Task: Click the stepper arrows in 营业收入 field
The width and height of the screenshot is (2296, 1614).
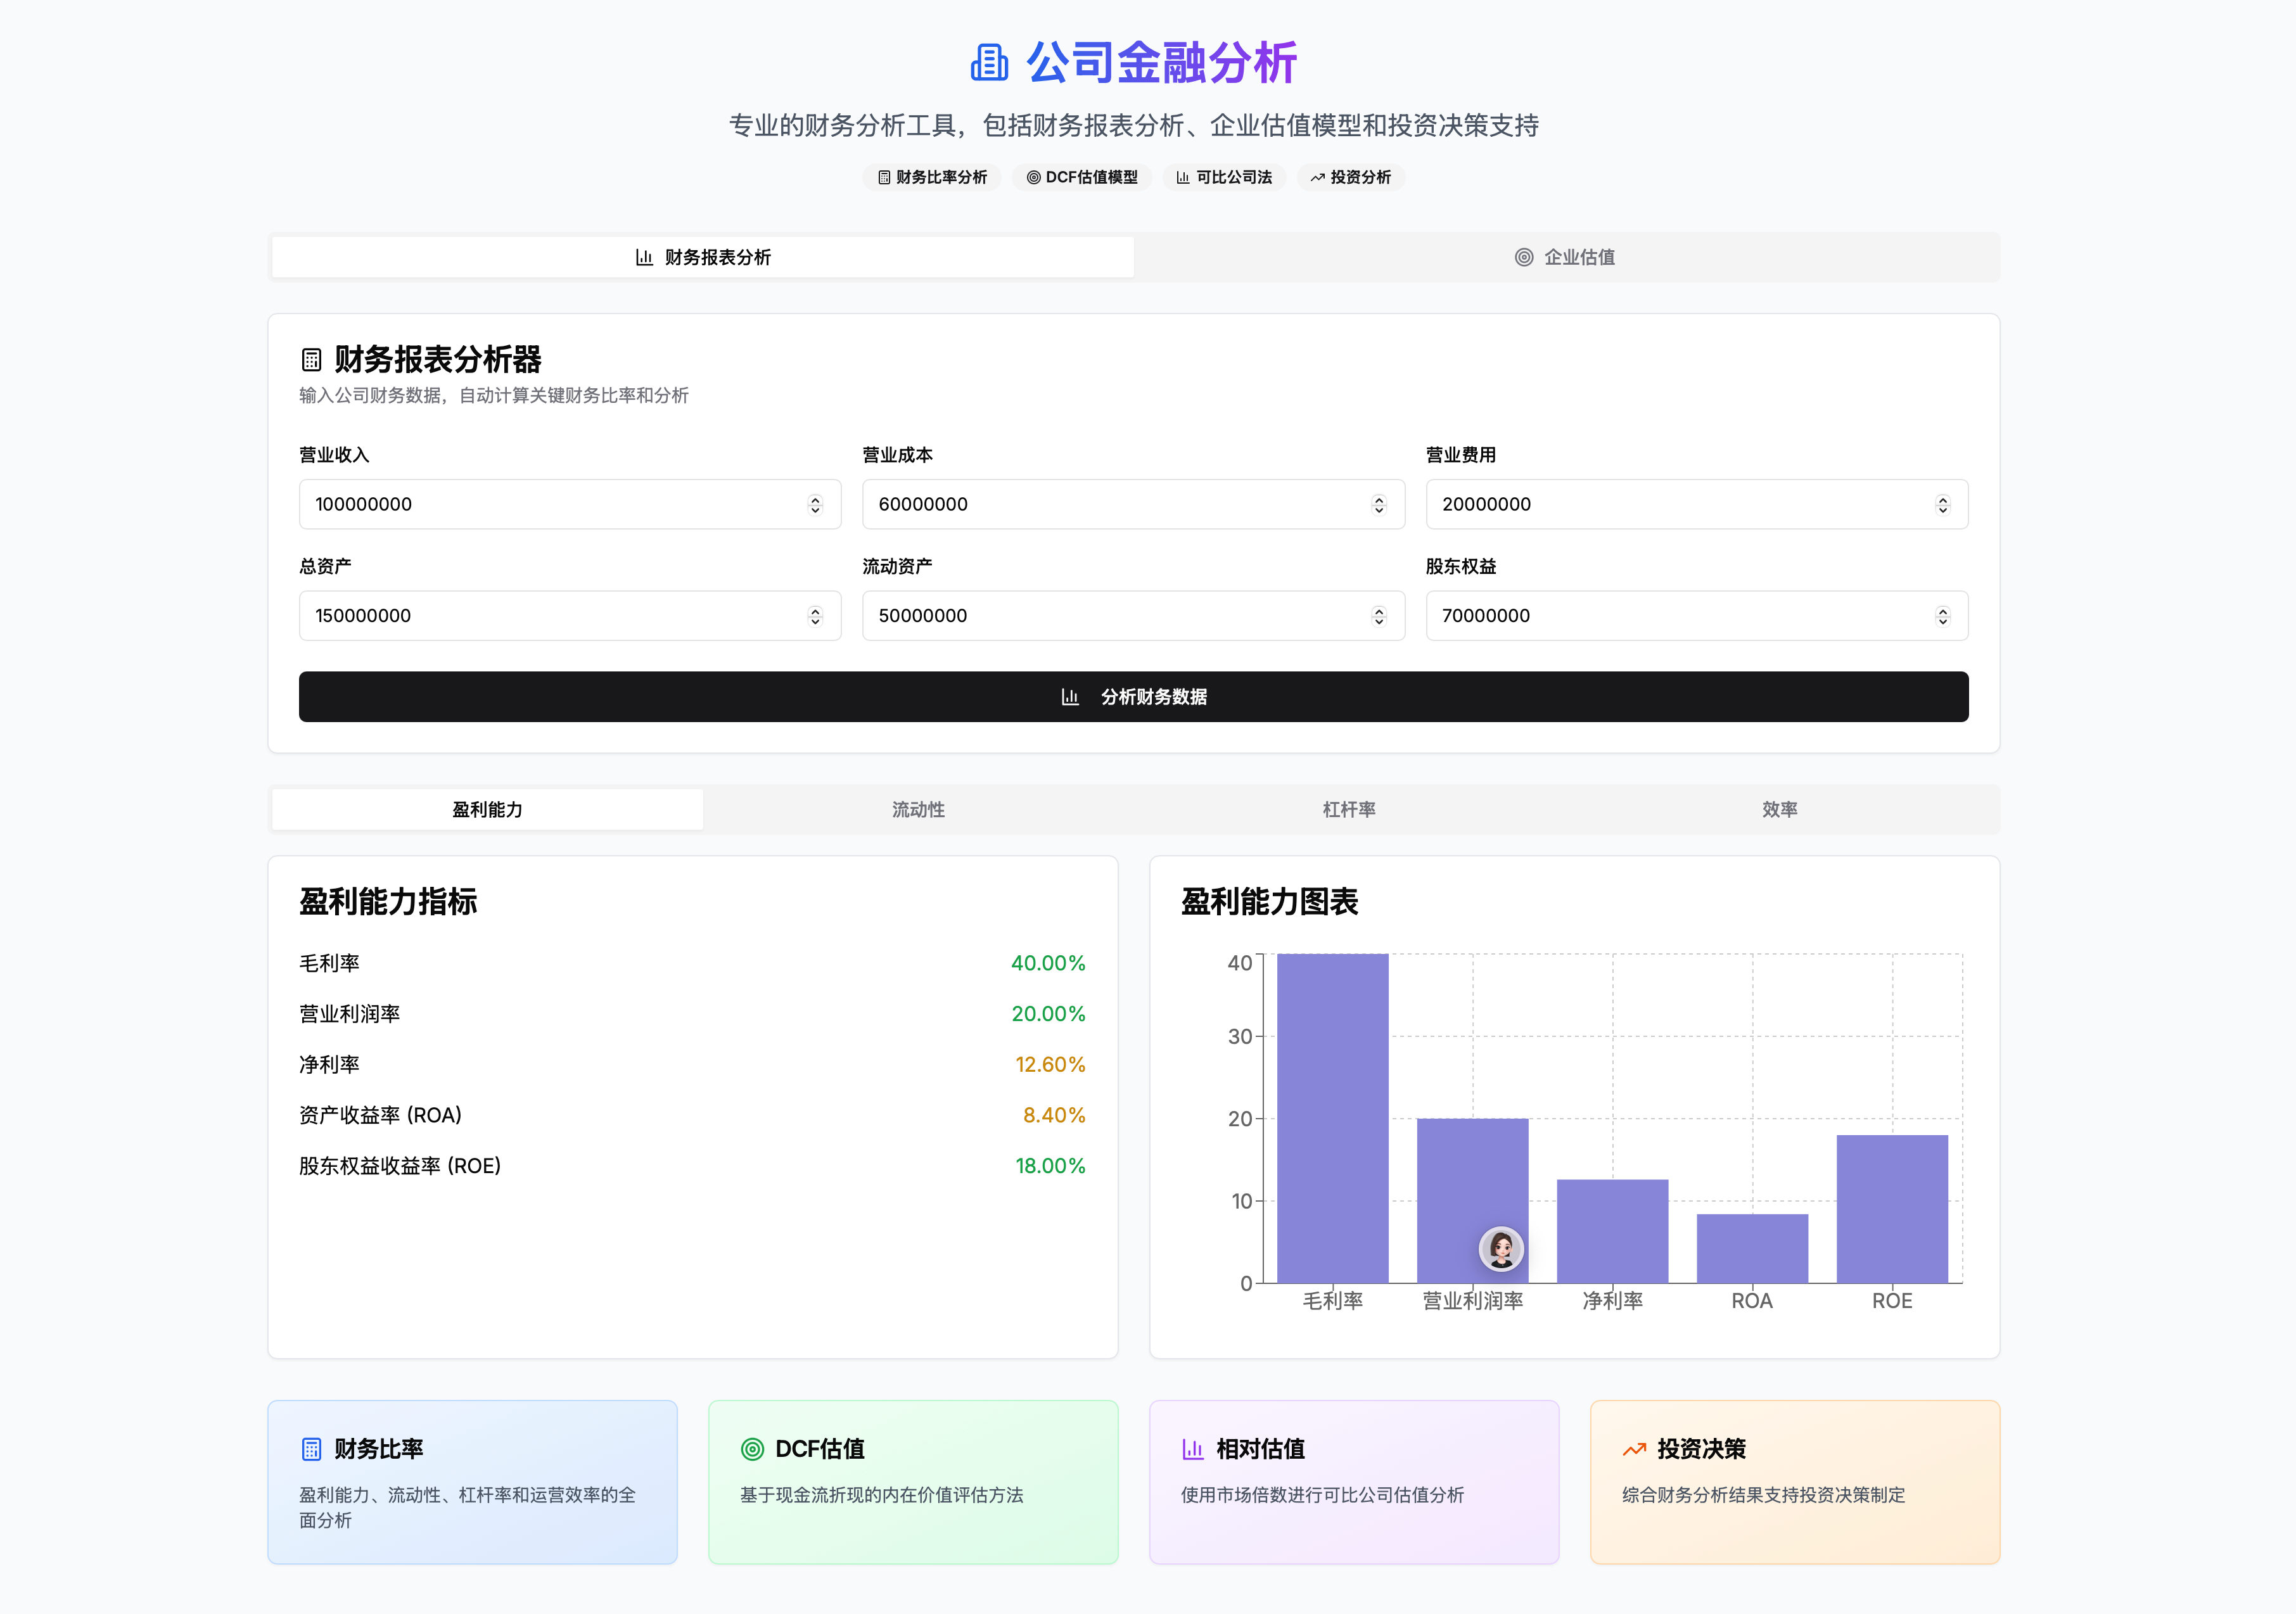Action: point(815,504)
